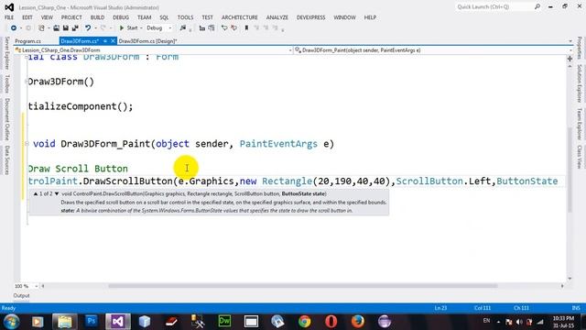
Task: Open the 100 % zoom level dropdown
Action: click(37, 286)
